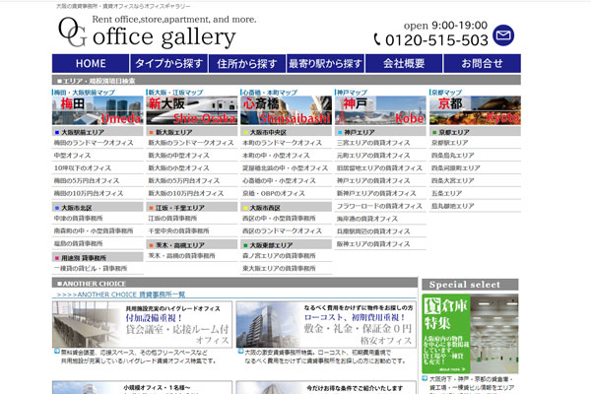Select 茨木・高槻の賃貸事務所
Image resolution: width=591 pixels, height=394 pixels.
[x=181, y=256]
